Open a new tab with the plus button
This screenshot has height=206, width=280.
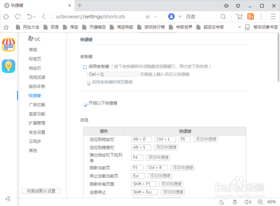click(x=80, y=5)
